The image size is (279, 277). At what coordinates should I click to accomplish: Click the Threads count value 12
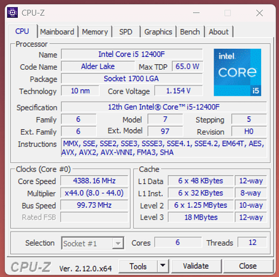[252, 242]
